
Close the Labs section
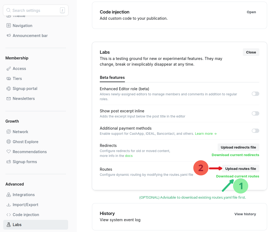pos(251,52)
